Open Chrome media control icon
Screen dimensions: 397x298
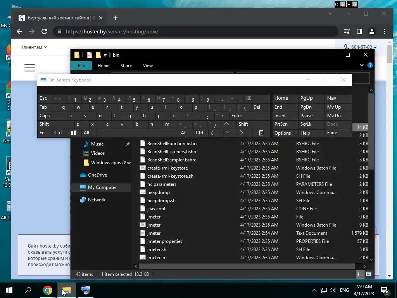(x=347, y=31)
